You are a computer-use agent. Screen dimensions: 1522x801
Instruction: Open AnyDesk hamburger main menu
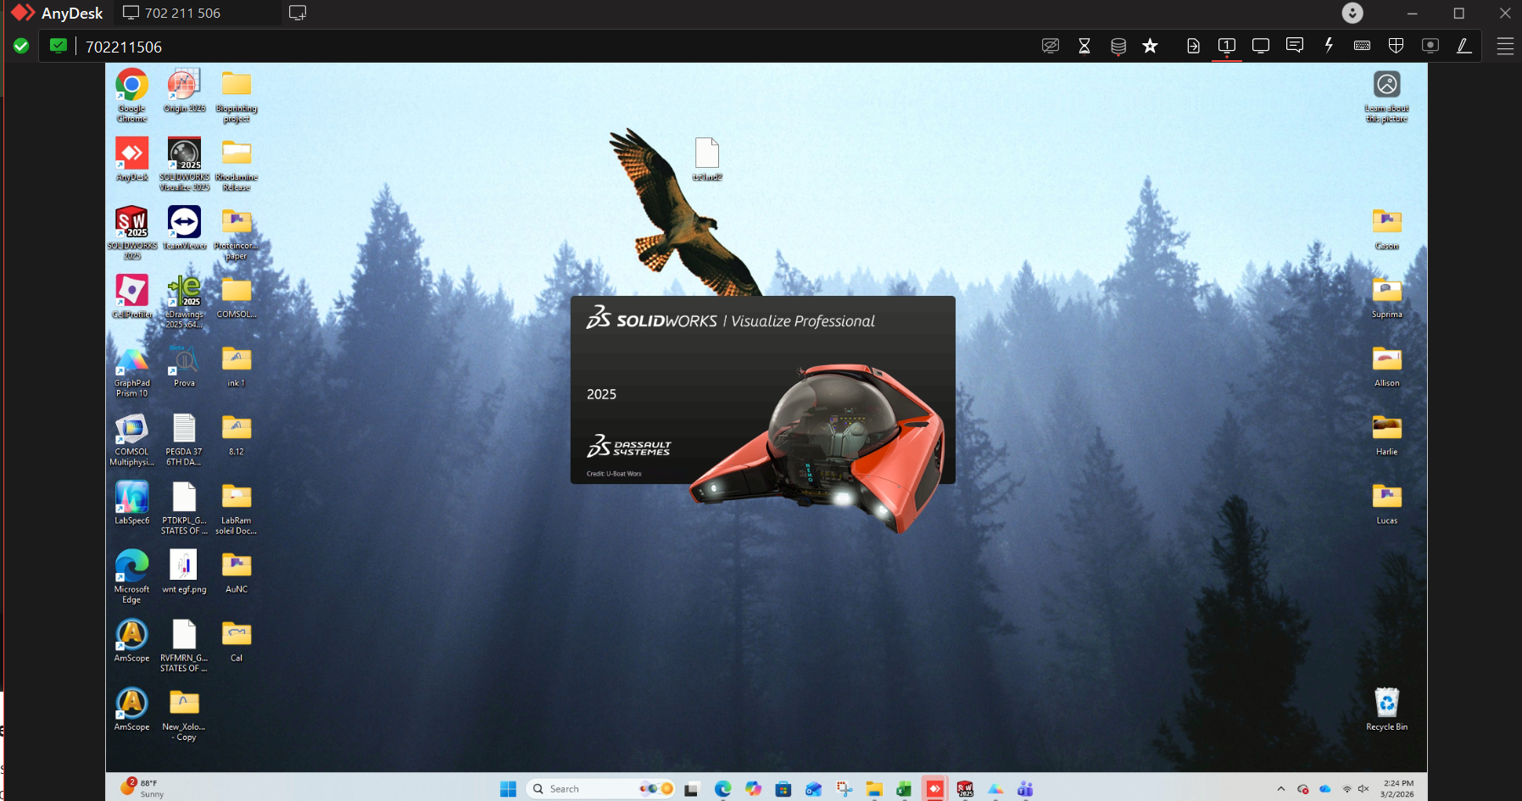click(x=1505, y=47)
